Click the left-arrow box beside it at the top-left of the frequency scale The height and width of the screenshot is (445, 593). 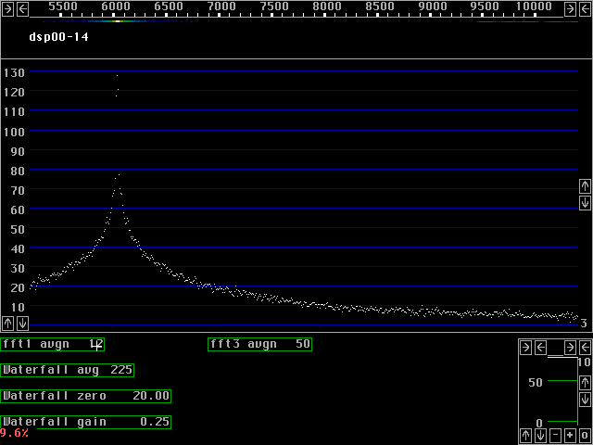click(x=22, y=9)
